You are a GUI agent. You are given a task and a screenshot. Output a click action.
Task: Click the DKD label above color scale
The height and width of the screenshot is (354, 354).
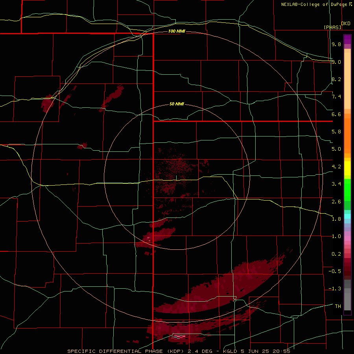[x=346, y=24]
